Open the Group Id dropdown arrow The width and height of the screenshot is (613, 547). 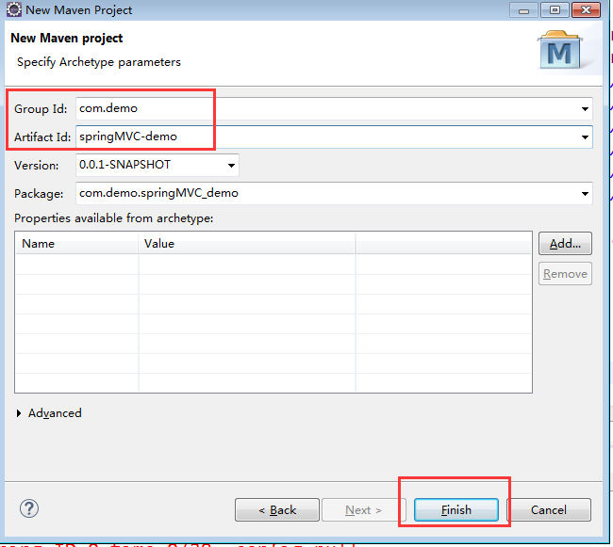585,109
